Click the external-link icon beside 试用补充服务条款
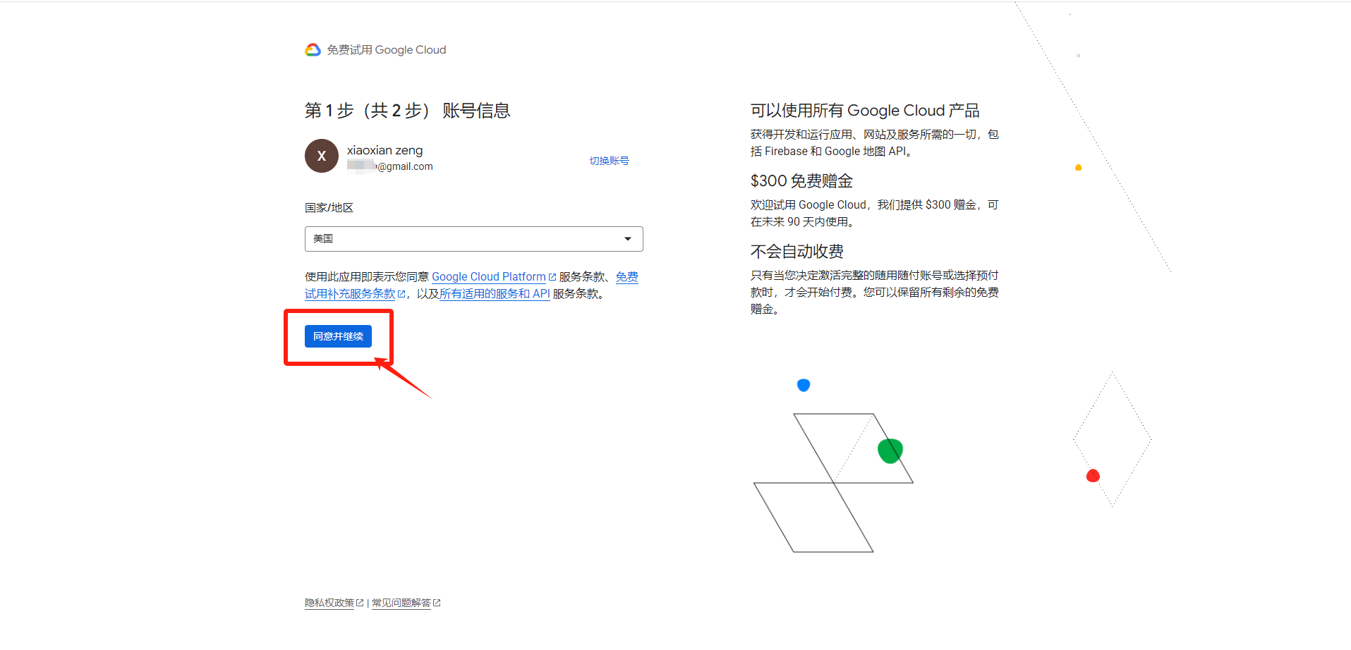The width and height of the screenshot is (1351, 650). pyautogui.click(x=401, y=294)
